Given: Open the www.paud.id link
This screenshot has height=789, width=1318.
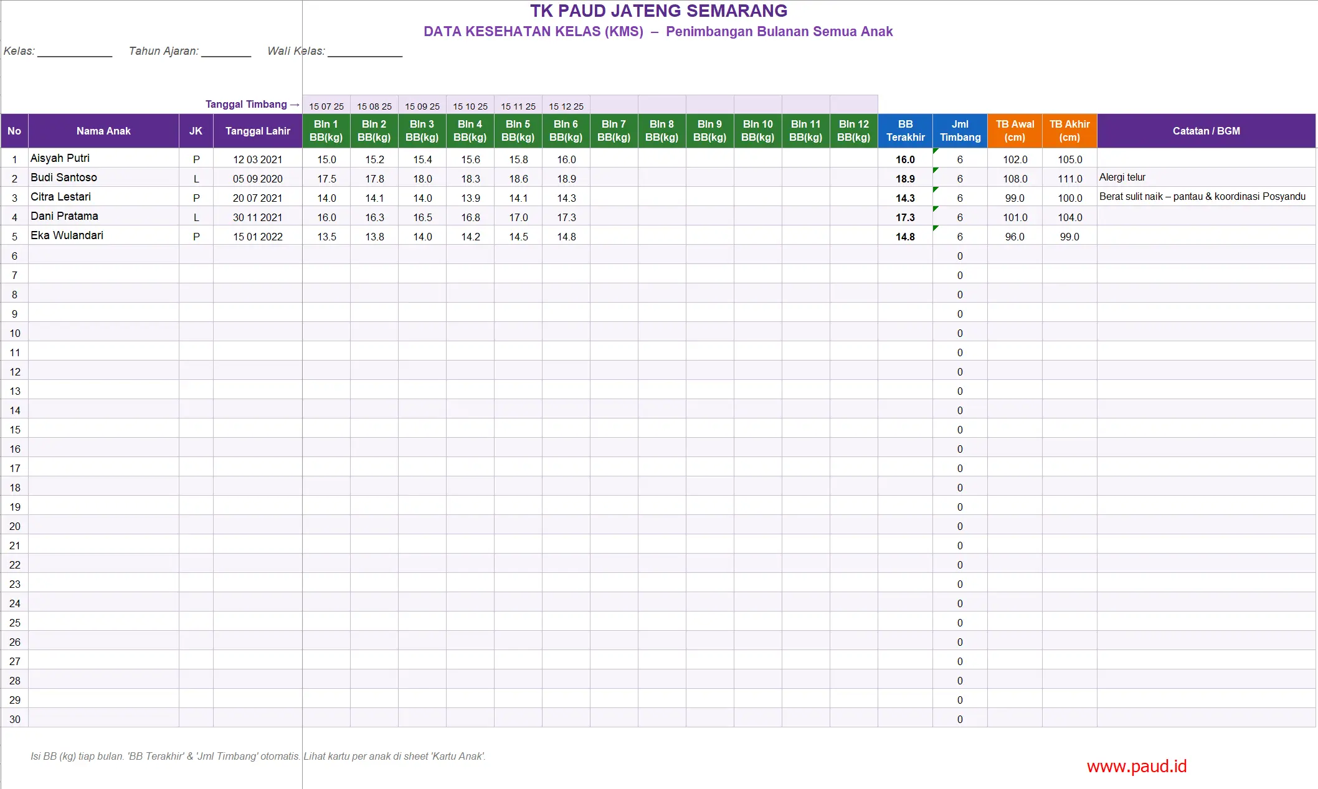Looking at the screenshot, I should pos(1137,766).
